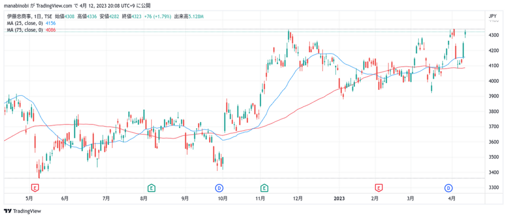Click the 10月 time axis label
The image size is (507, 218).
point(223,198)
